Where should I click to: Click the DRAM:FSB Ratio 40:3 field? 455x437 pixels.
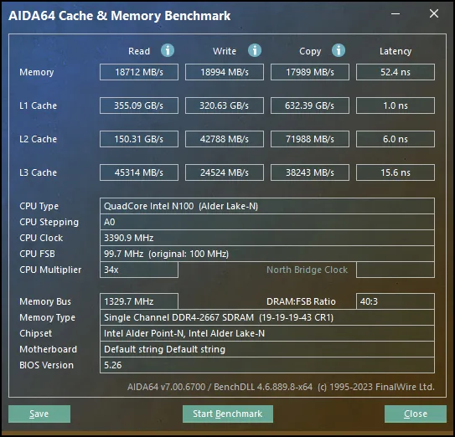pyautogui.click(x=396, y=301)
